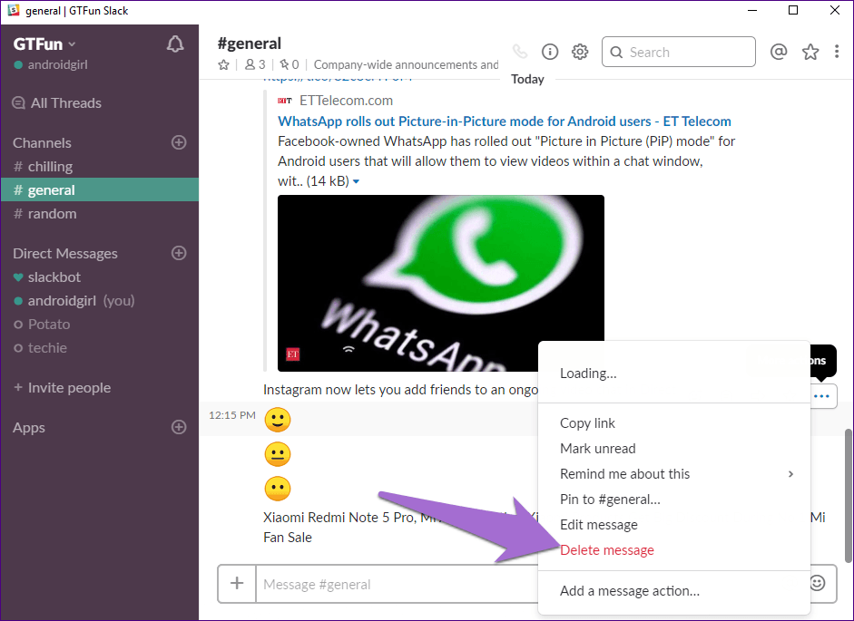
Task: Expand Remind me about this submenu
Action: tap(675, 473)
